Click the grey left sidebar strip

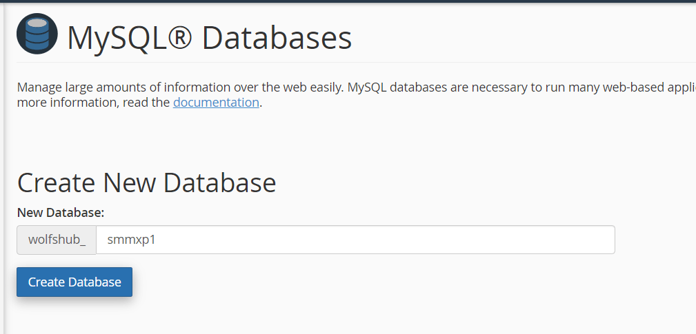2,172
